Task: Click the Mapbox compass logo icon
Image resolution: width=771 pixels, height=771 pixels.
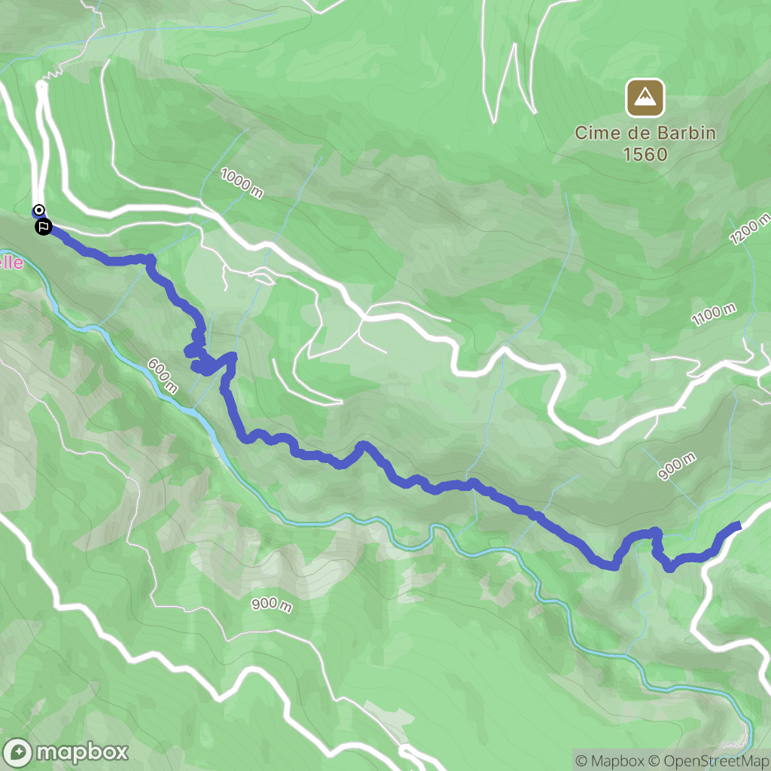Action: pyautogui.click(x=18, y=752)
